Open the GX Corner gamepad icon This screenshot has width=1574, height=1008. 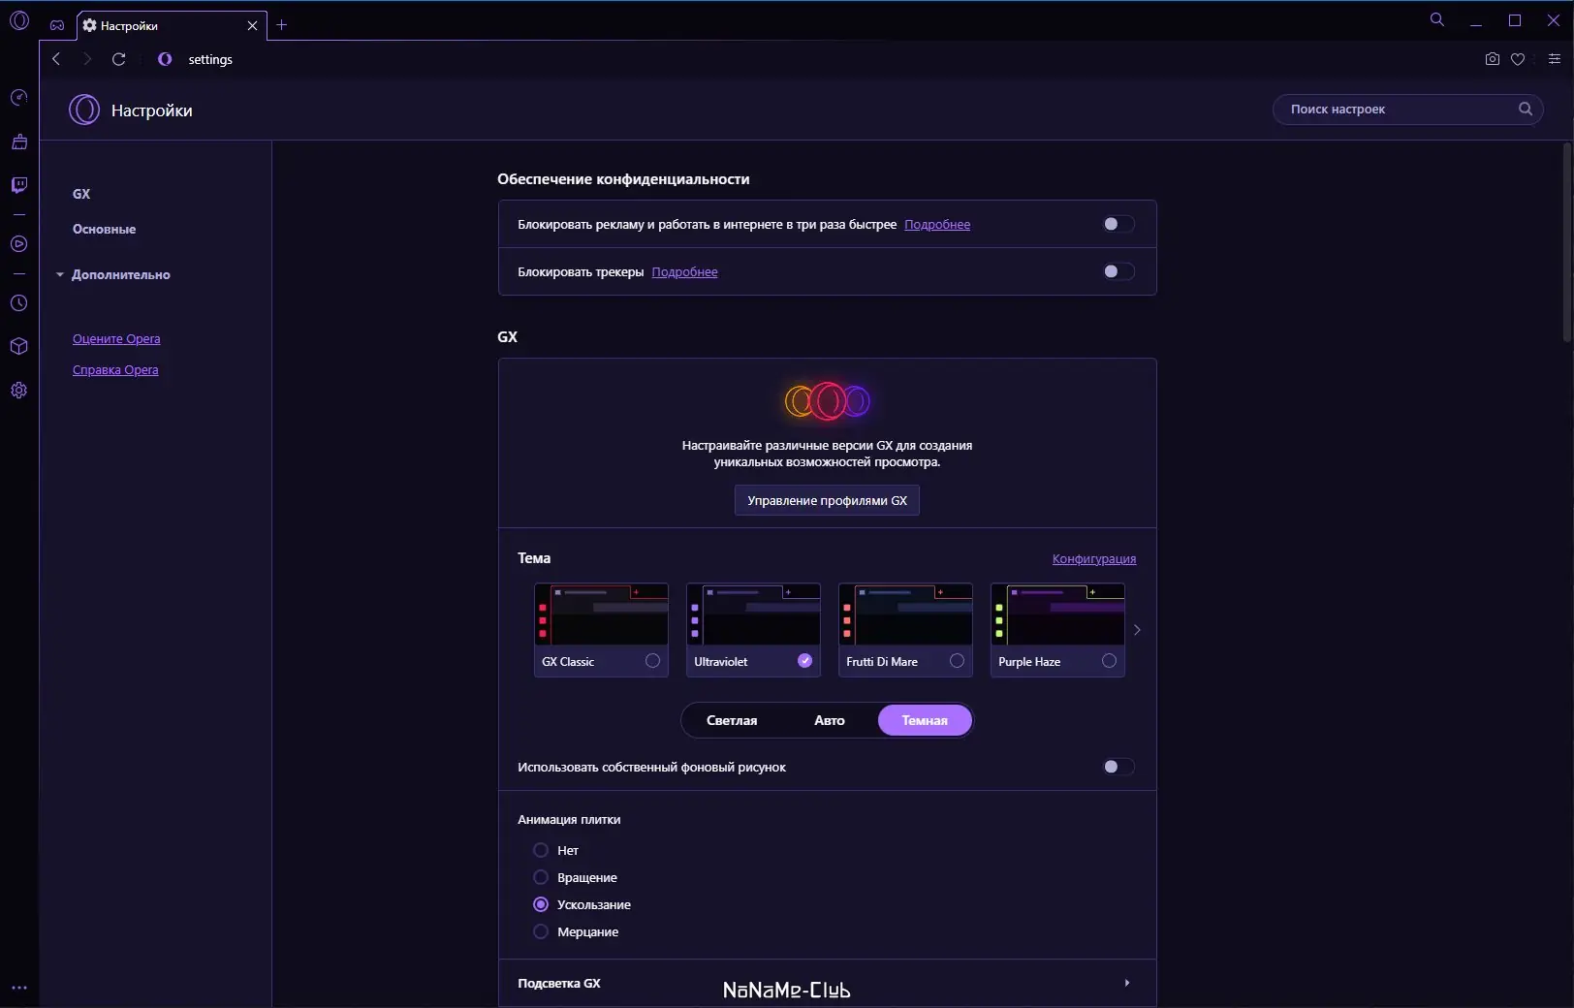coord(57,25)
